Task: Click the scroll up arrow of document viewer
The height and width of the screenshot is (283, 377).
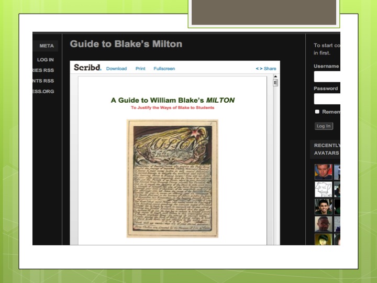Action: (x=275, y=77)
